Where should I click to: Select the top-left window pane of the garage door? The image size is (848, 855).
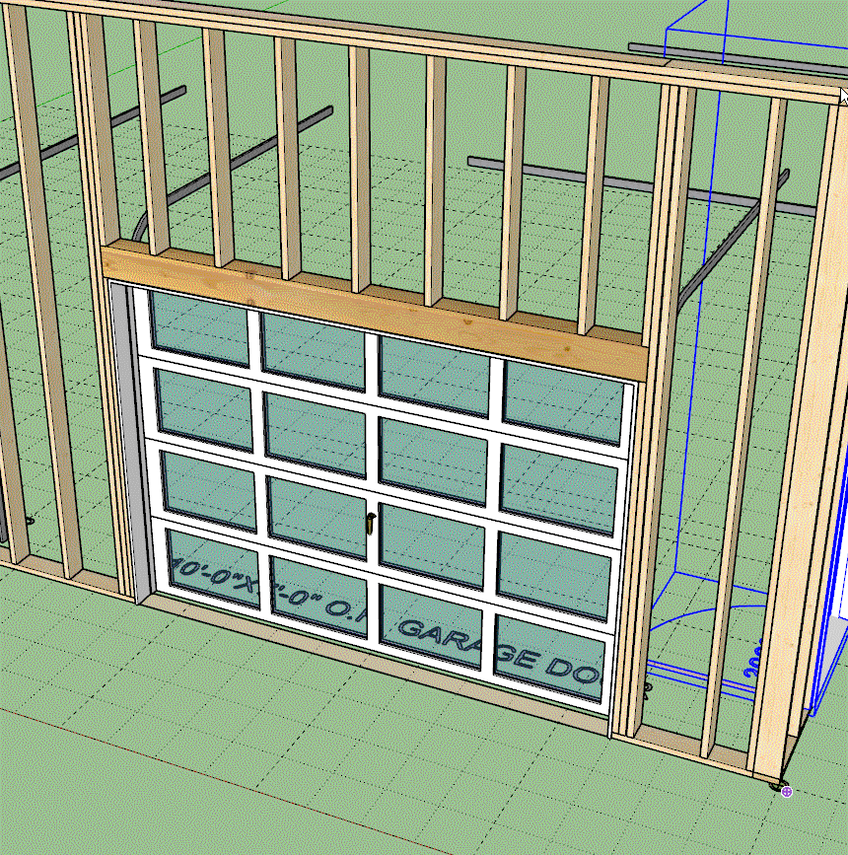click(x=197, y=325)
